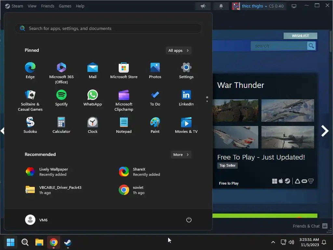The width and height of the screenshot is (333, 250).
Task: Click the Top Seller tag
Action: coord(227,165)
